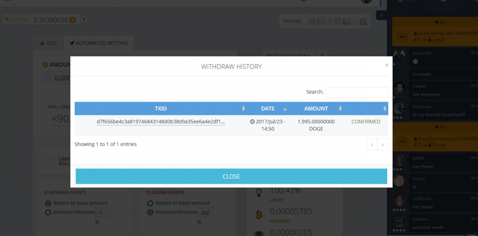This screenshot has height=236, width=478.
Task: Switch to the Automated Betting tab
Action: [99, 43]
